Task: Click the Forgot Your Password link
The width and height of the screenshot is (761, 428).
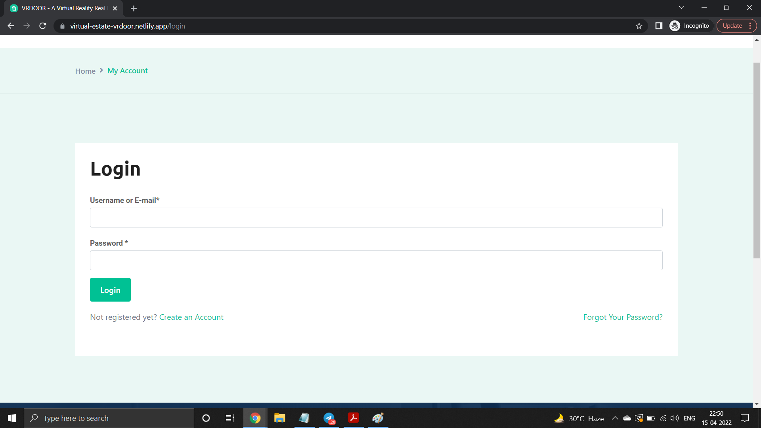Action: click(x=623, y=317)
